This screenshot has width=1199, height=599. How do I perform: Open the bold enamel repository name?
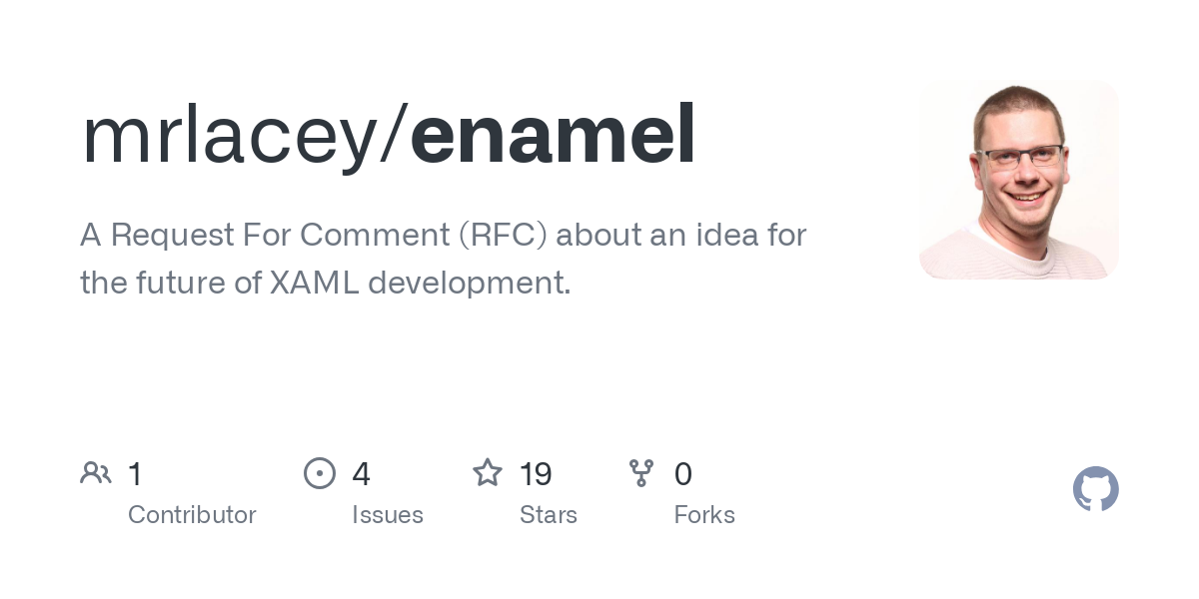[x=553, y=135]
